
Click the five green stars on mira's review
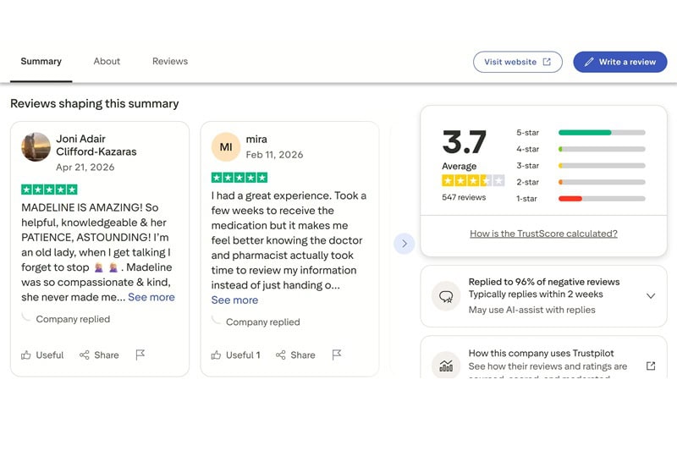click(239, 178)
